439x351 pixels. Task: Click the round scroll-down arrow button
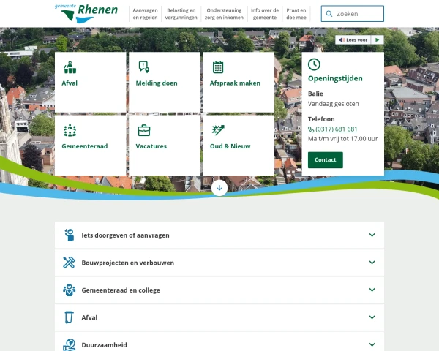coord(219,188)
